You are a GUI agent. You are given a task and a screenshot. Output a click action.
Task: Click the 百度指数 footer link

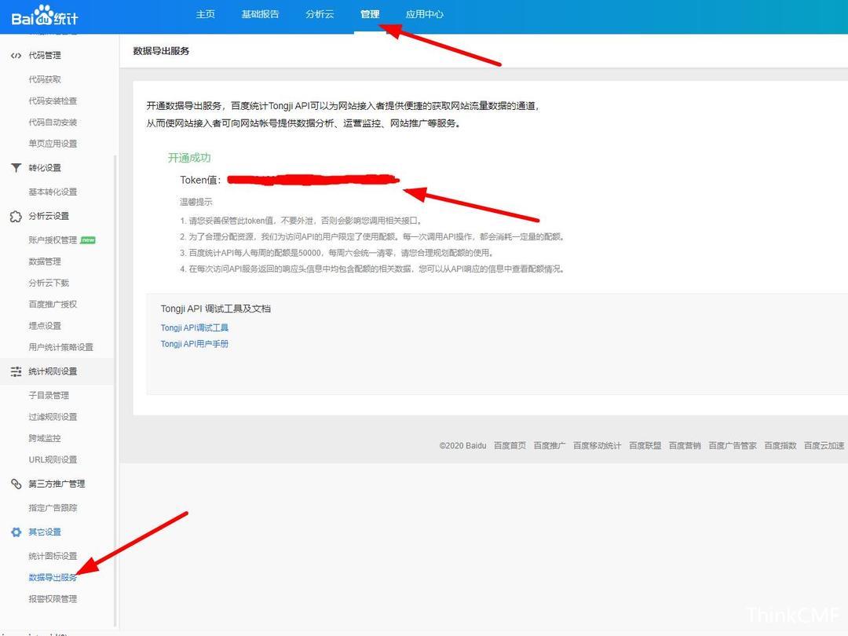780,445
